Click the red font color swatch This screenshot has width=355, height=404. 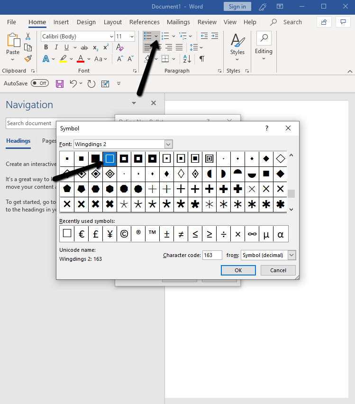tap(81, 59)
